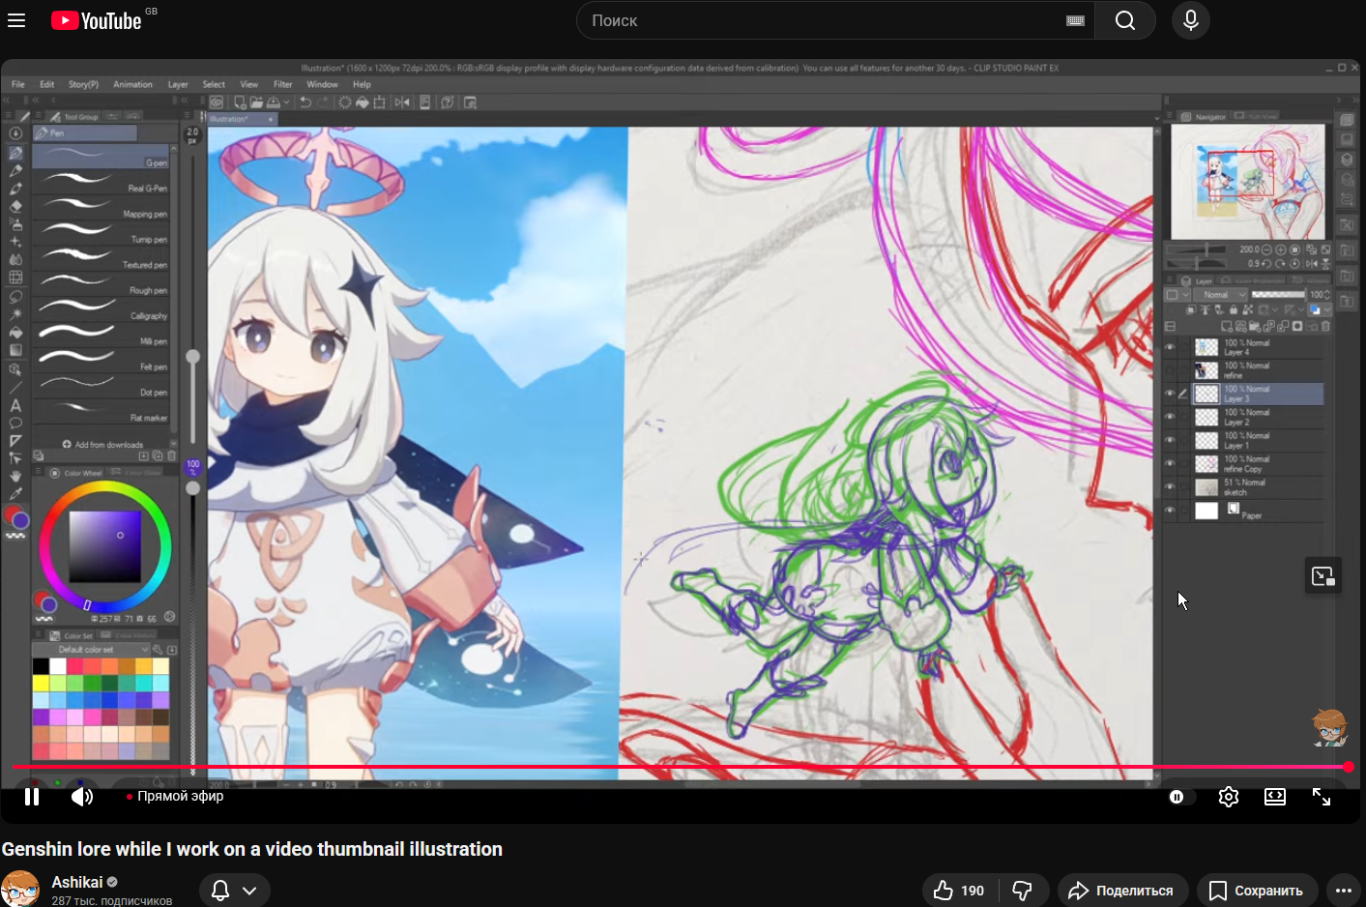The image size is (1366, 907).
Task: Open the YouTube hamburger guide menu
Action: pos(16,20)
